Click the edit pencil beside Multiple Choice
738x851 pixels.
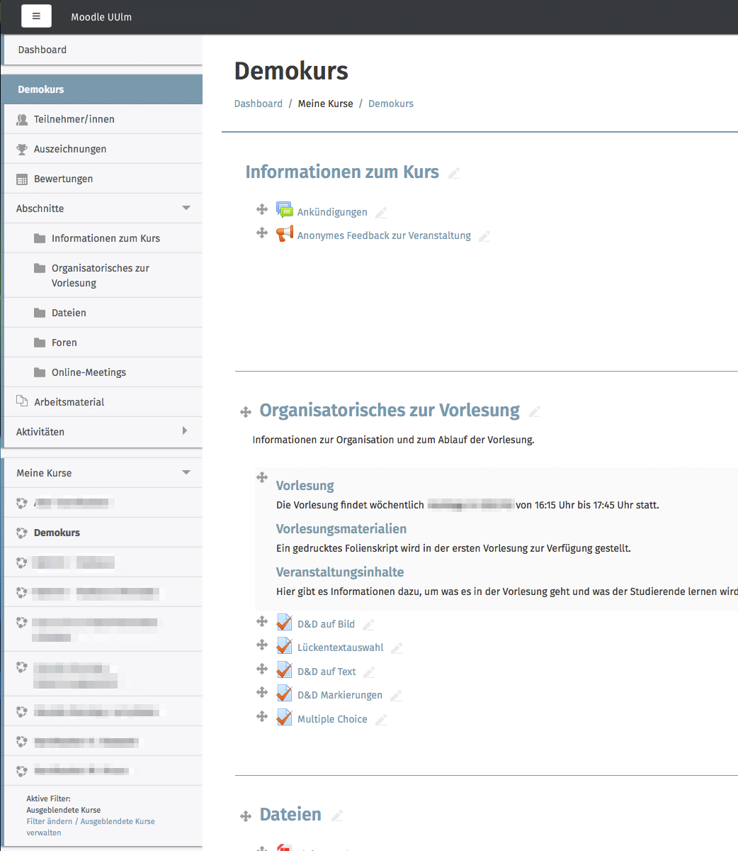pos(381,720)
